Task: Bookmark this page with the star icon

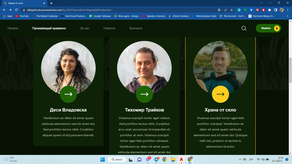Action: coord(231,10)
